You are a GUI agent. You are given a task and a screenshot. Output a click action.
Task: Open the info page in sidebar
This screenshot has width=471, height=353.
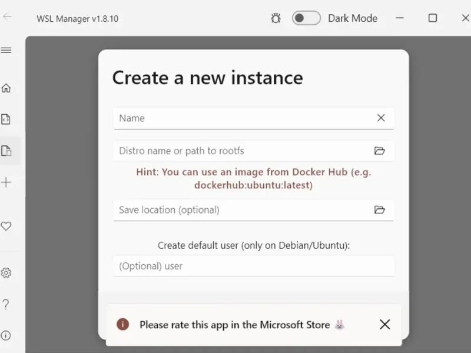tap(6, 335)
